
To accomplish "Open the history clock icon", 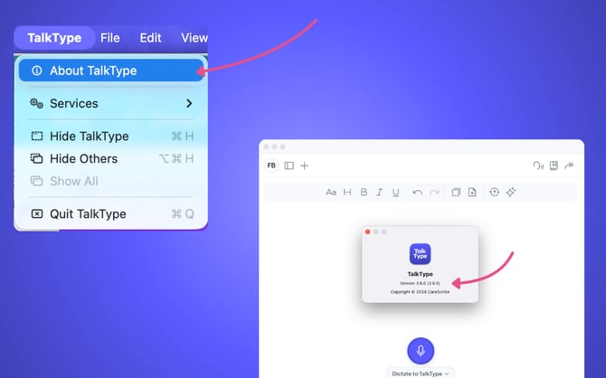I will 495,192.
